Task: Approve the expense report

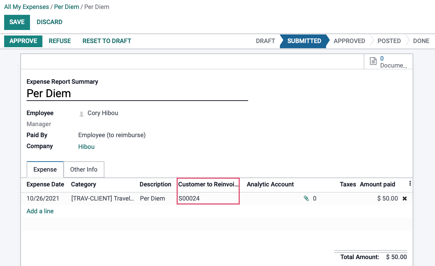Action: point(23,41)
